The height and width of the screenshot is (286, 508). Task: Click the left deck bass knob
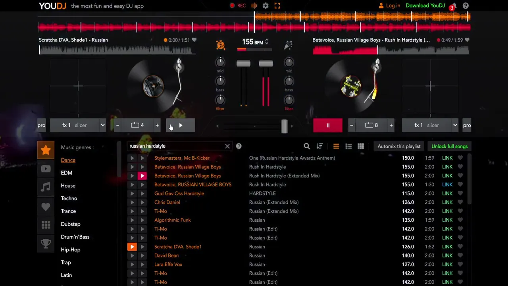click(220, 81)
